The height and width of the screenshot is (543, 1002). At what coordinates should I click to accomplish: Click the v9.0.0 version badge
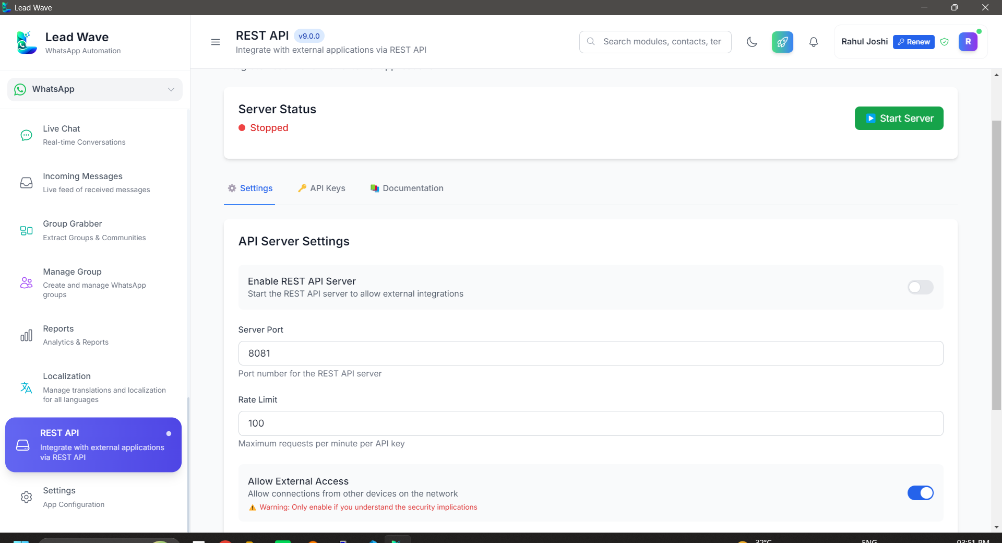coord(309,36)
